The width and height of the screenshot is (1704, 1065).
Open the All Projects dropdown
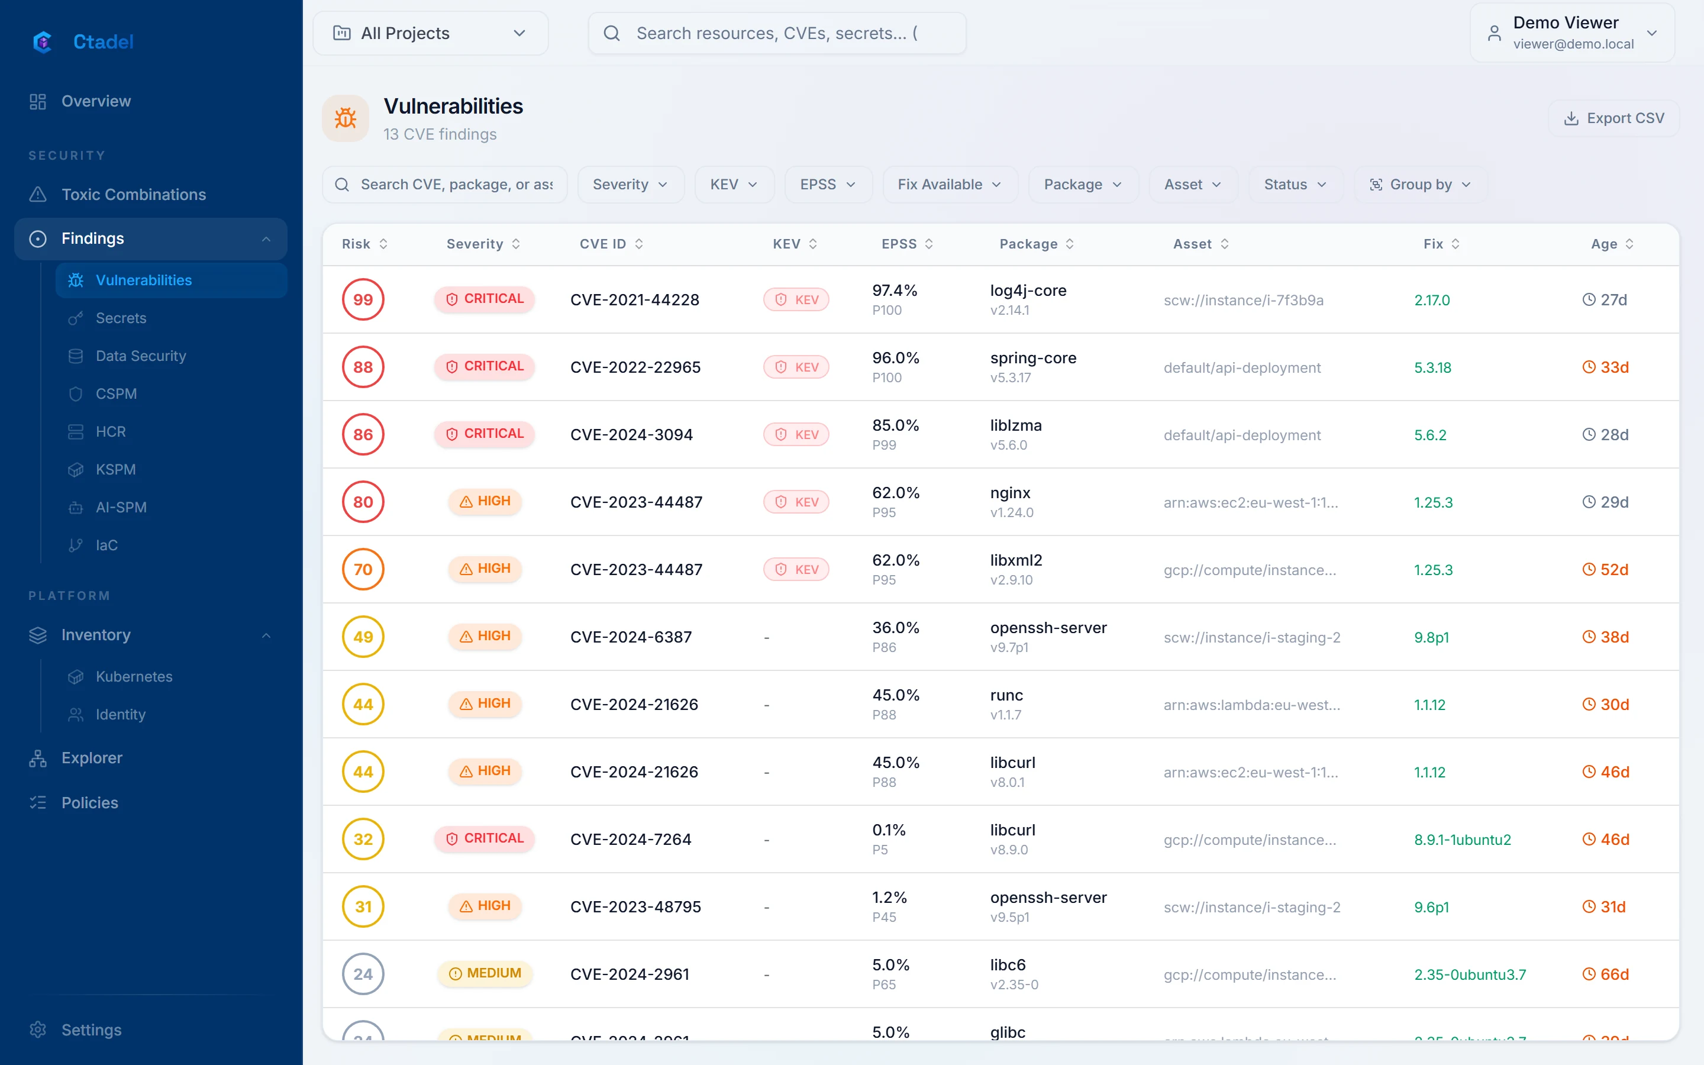[430, 33]
